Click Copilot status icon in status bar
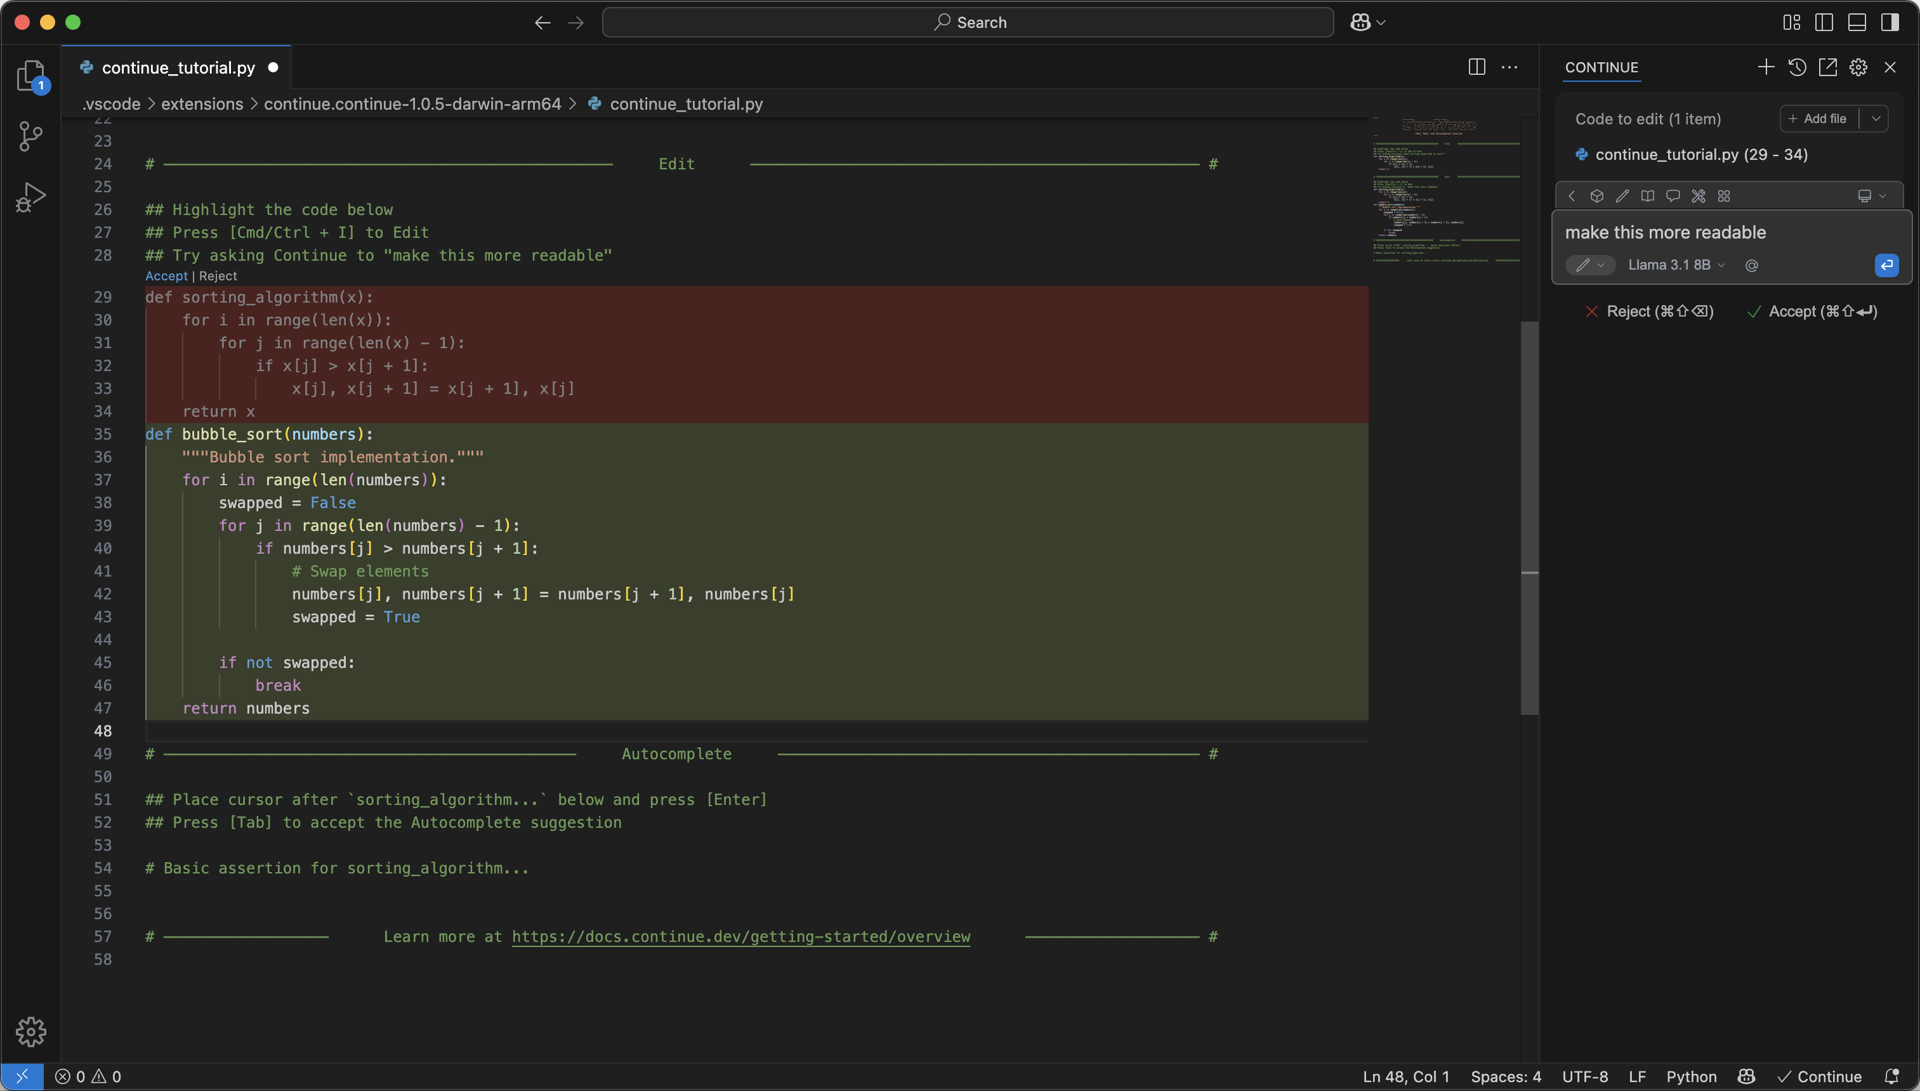Viewport: 1920px width, 1091px height. [x=1746, y=1076]
